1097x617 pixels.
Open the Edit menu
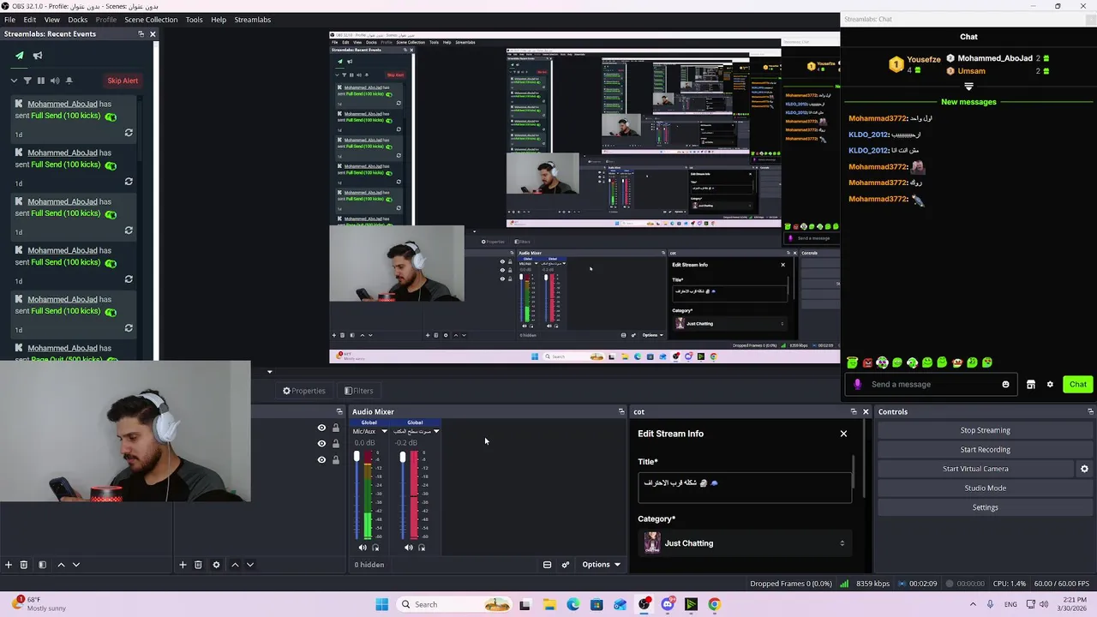click(30, 20)
